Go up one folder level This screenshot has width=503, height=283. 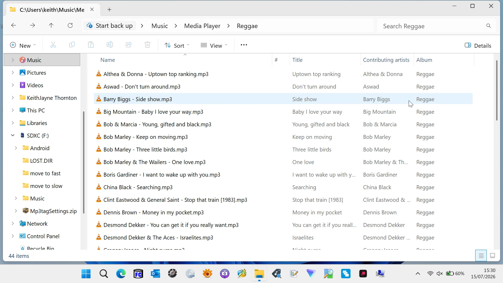click(x=51, y=25)
